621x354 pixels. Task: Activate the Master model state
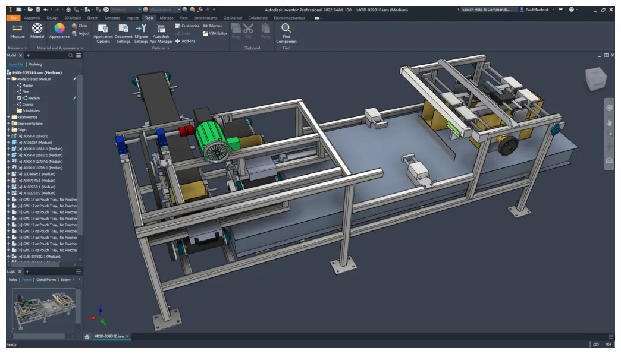27,86
